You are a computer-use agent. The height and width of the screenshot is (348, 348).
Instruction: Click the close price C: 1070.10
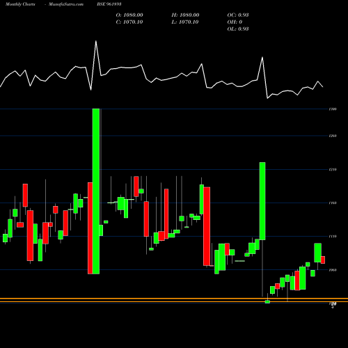[x=129, y=22]
